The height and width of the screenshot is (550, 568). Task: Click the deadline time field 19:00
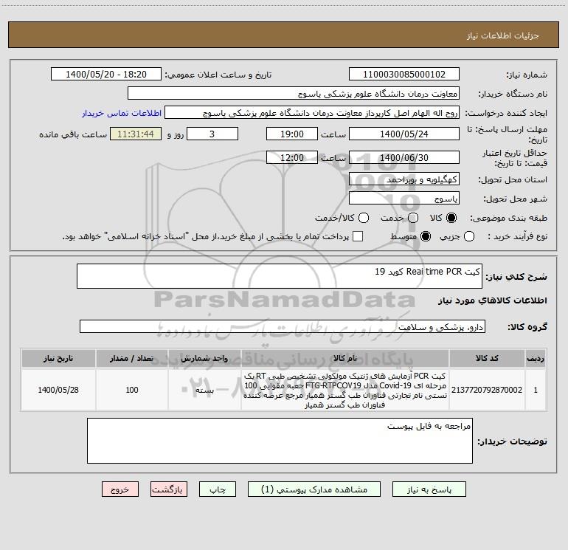[x=292, y=134]
